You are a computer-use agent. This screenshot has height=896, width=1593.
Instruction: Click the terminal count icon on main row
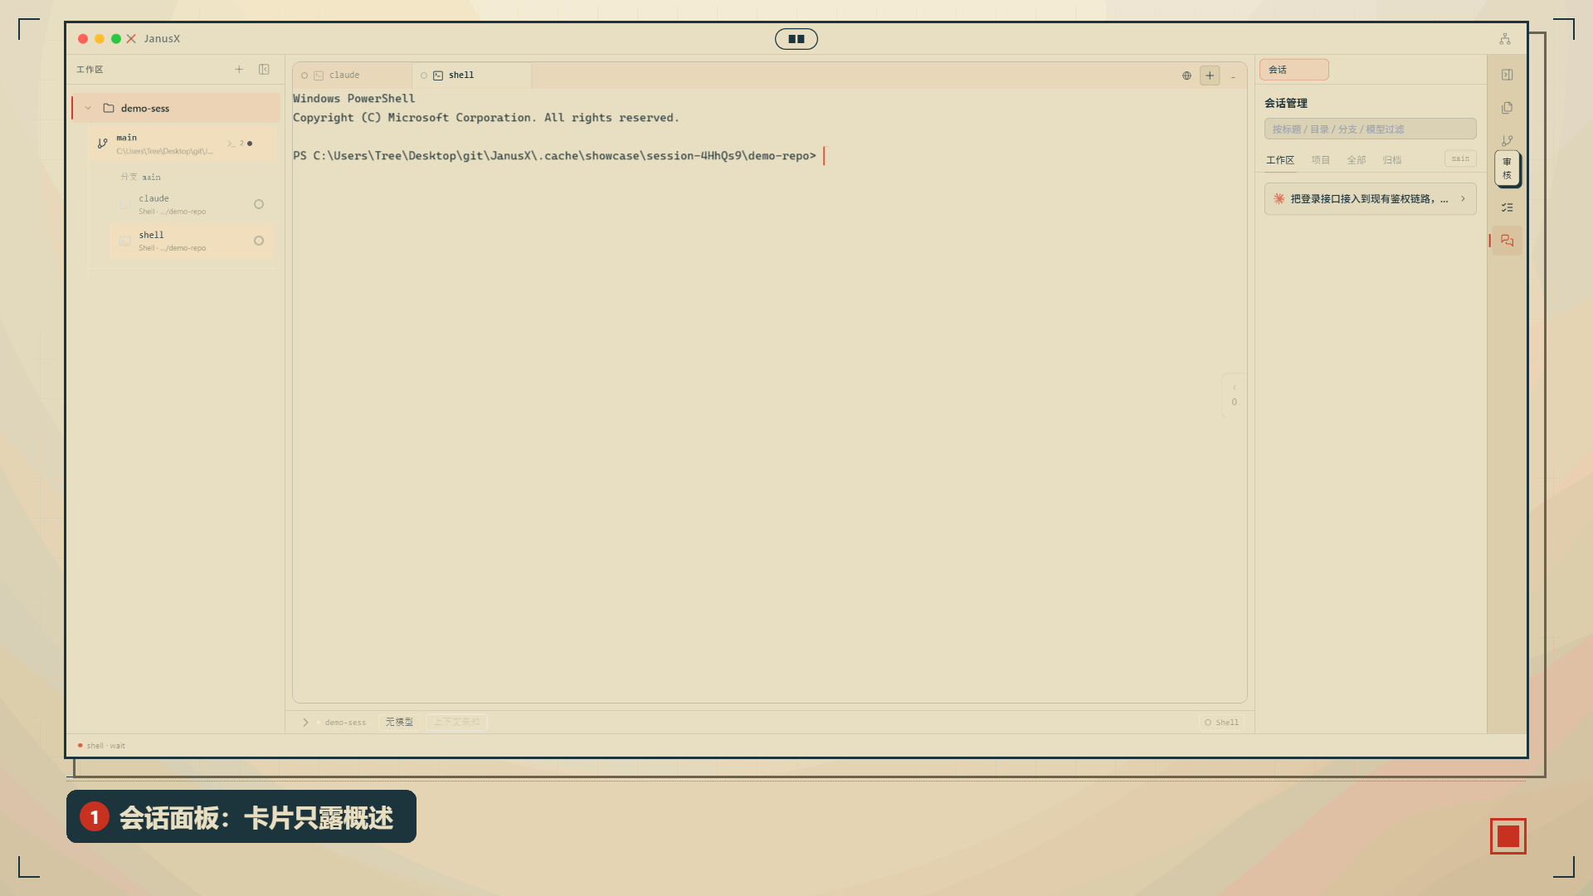pyautogui.click(x=236, y=144)
